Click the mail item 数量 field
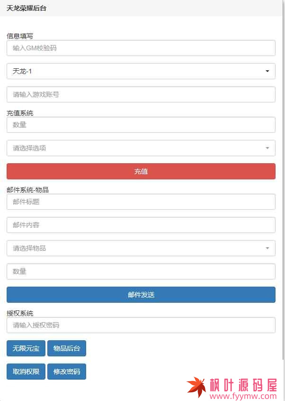 pos(141,271)
